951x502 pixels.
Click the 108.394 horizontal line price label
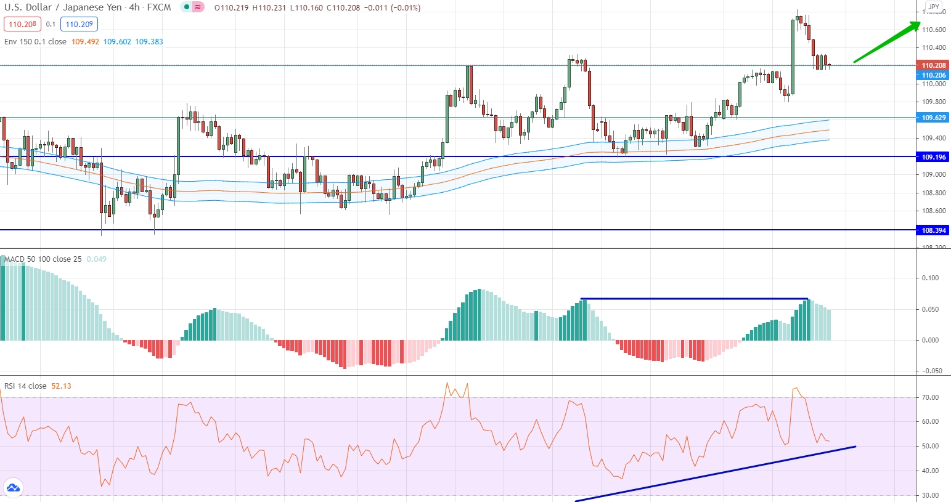point(934,230)
